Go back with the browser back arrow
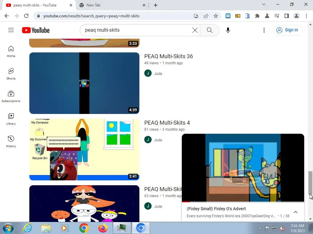The image size is (313, 234). point(7,16)
